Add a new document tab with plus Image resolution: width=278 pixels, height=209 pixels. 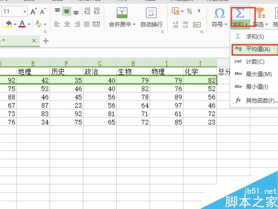pyautogui.click(x=46, y=41)
